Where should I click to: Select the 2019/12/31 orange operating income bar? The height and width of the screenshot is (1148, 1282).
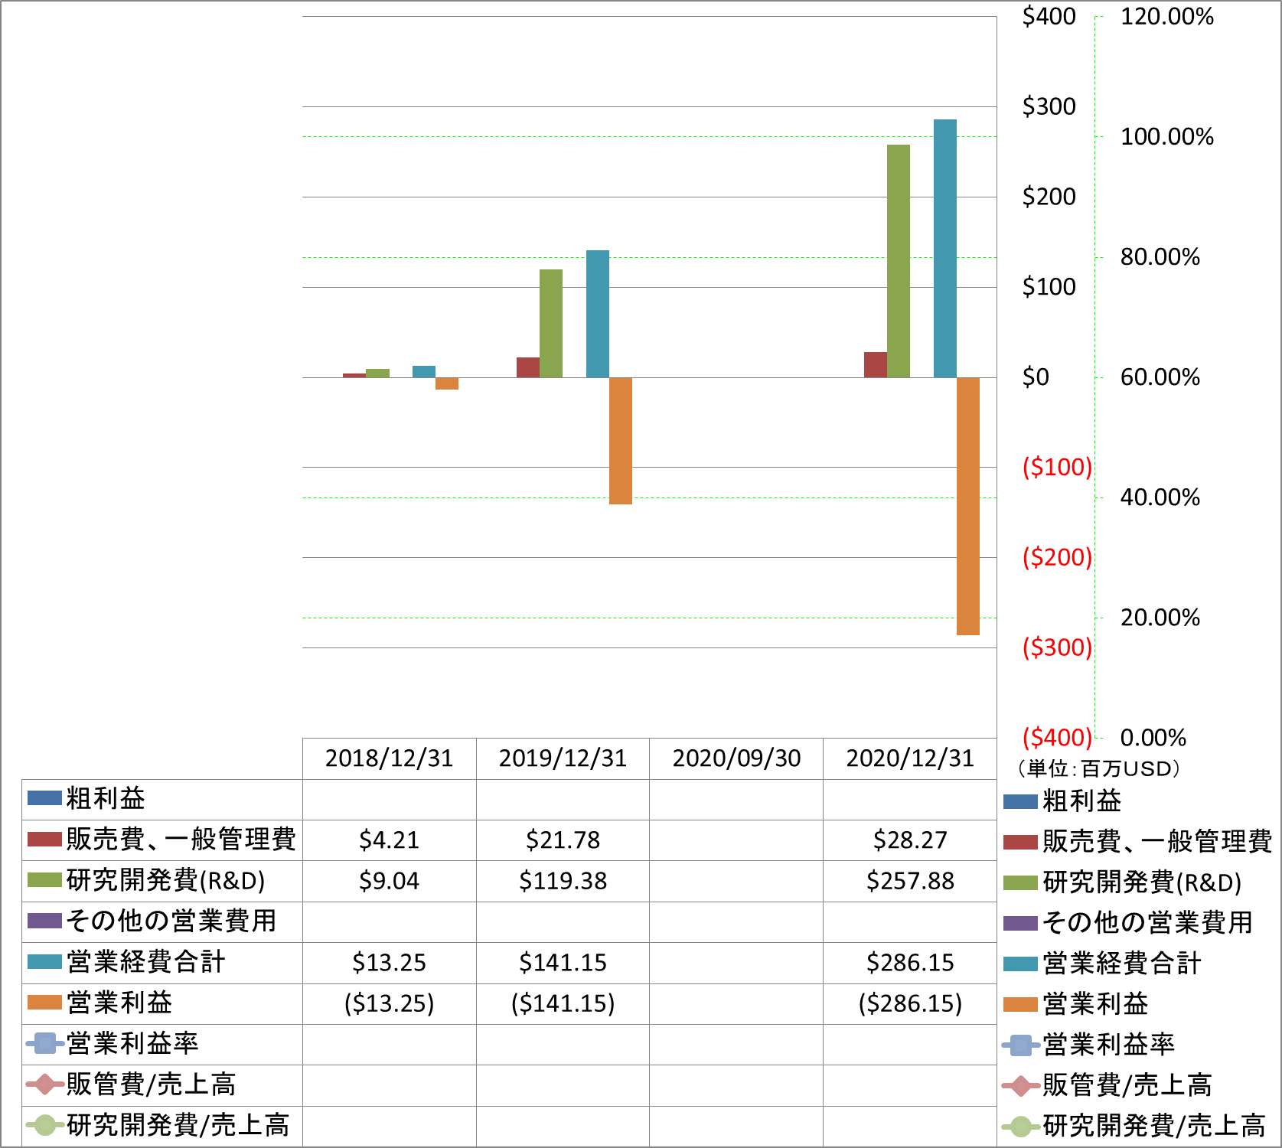coord(621,441)
